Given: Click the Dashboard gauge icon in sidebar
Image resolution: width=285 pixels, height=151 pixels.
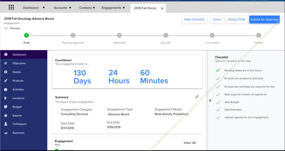Looking at the screenshot, I should click(x=6, y=54).
